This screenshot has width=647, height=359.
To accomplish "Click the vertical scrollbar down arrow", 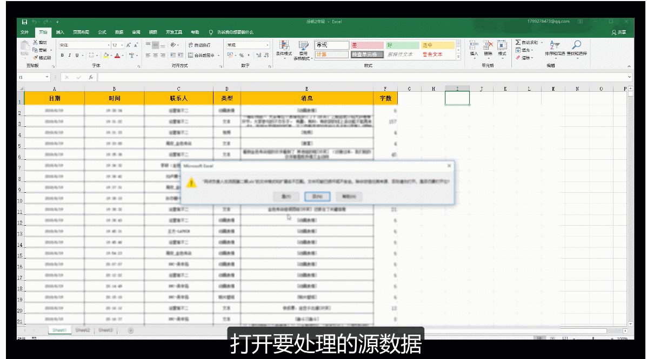I will point(630,324).
